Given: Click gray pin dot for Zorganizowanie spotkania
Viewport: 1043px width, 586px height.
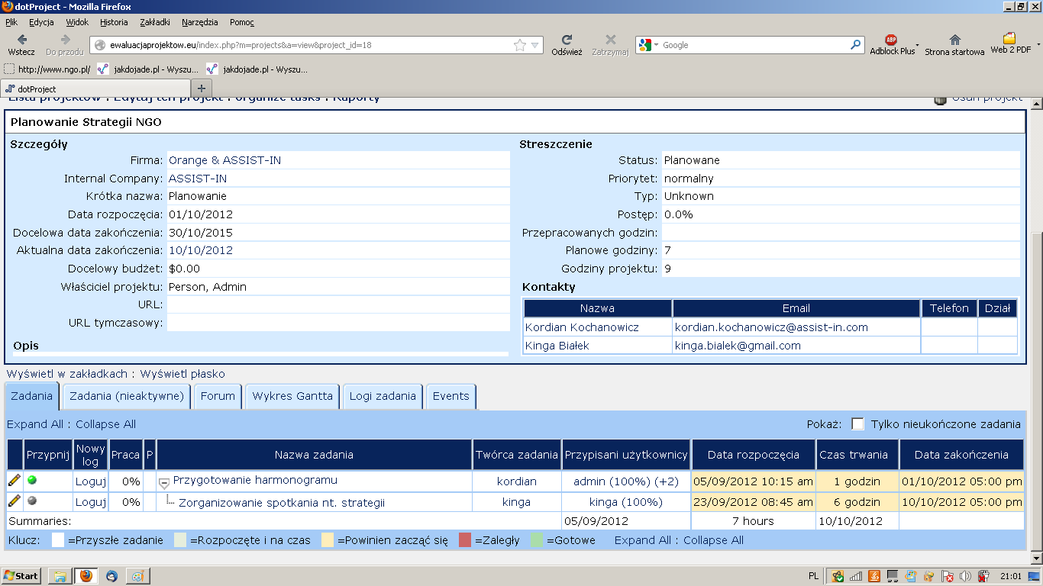Looking at the screenshot, I should 32,501.
